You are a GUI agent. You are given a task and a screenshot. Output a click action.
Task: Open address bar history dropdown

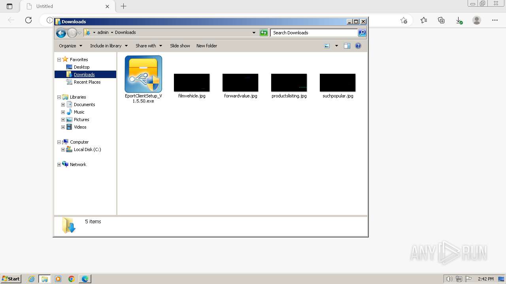pyautogui.click(x=254, y=33)
